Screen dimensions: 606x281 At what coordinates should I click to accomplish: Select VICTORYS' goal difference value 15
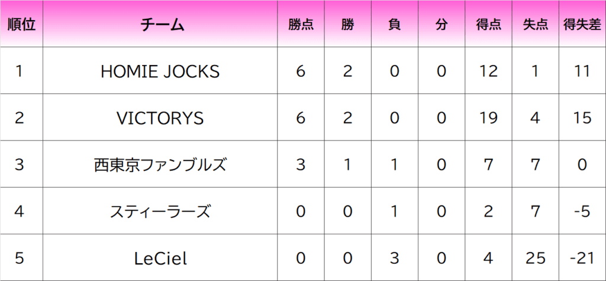[582, 118]
